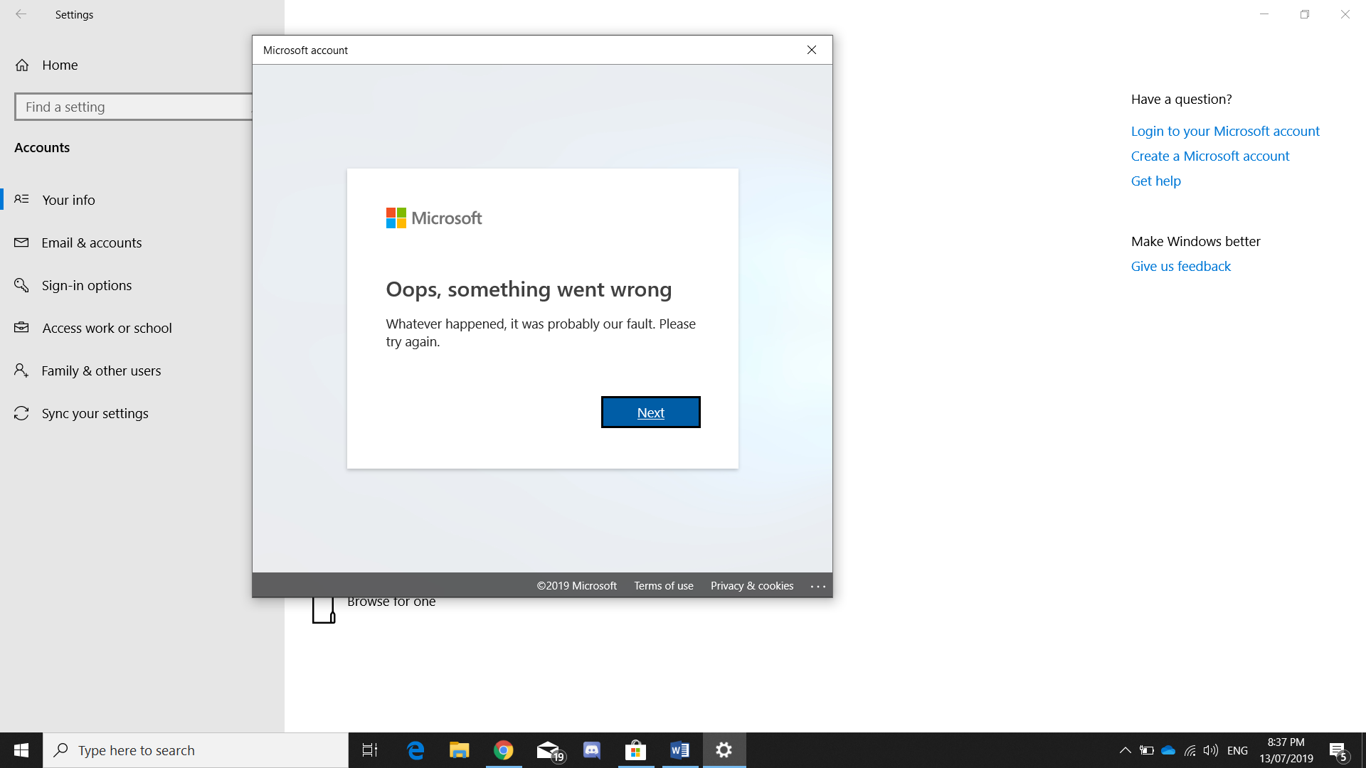Click the Email & accounts envelope icon
1366x768 pixels.
21,242
